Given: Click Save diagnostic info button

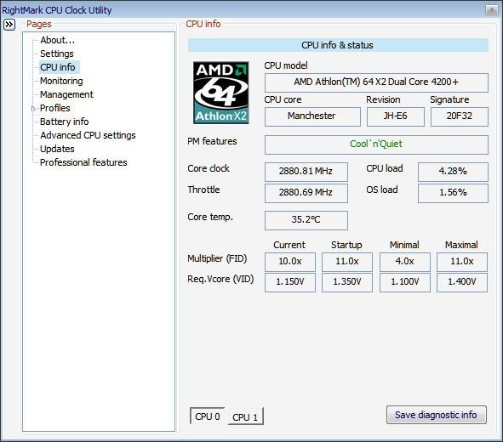Looking at the screenshot, I should click(x=437, y=415).
